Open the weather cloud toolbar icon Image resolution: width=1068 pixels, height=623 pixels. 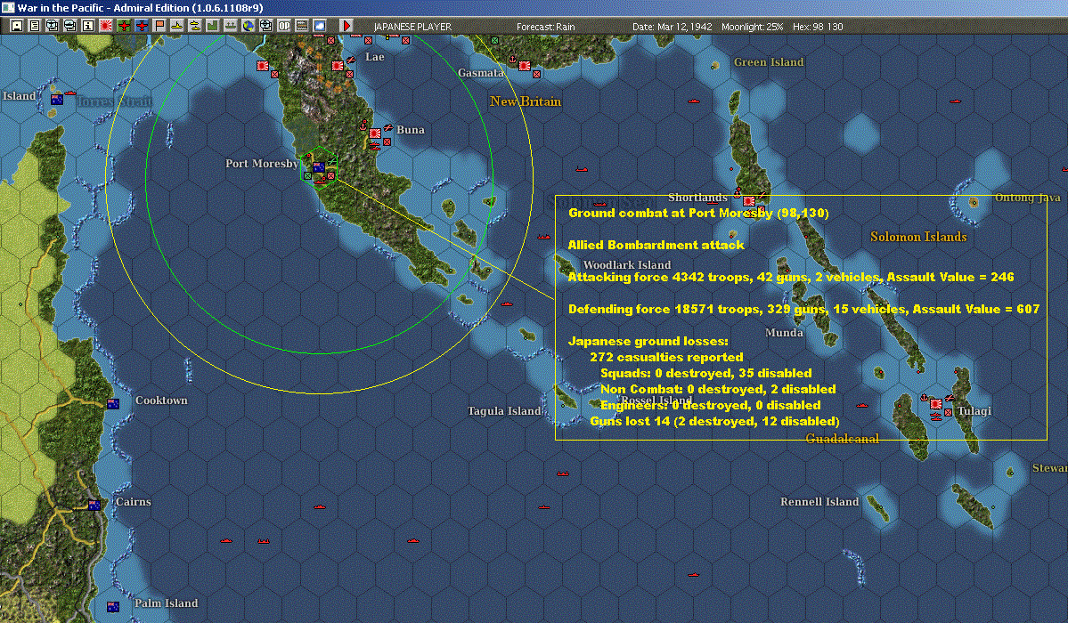tap(319, 26)
